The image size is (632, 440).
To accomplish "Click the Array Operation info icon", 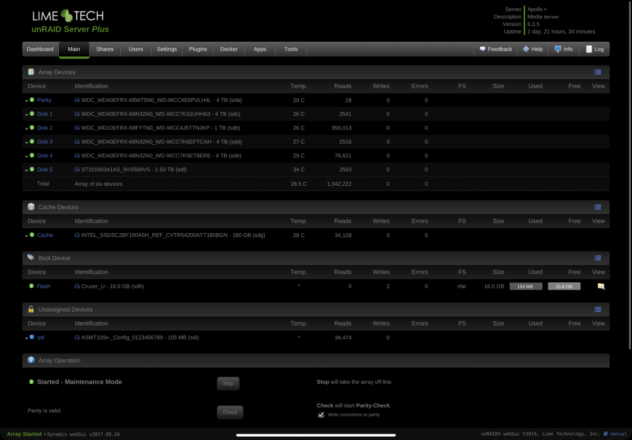I will point(31,360).
